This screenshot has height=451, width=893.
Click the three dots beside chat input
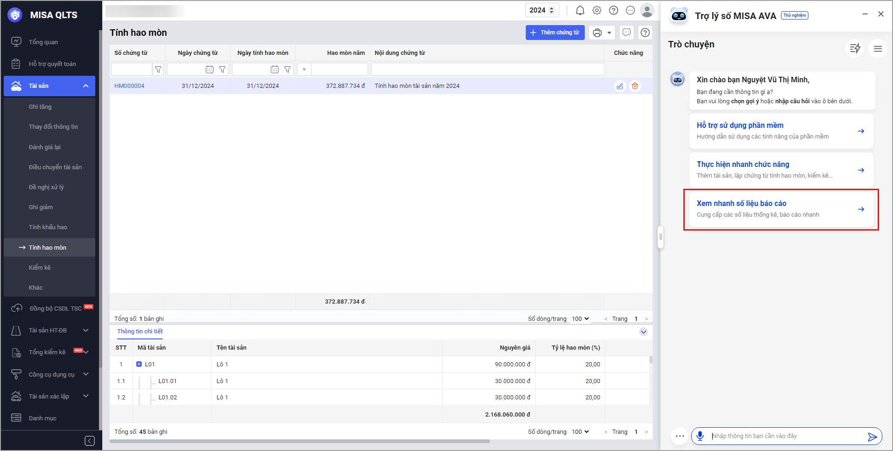pos(680,436)
